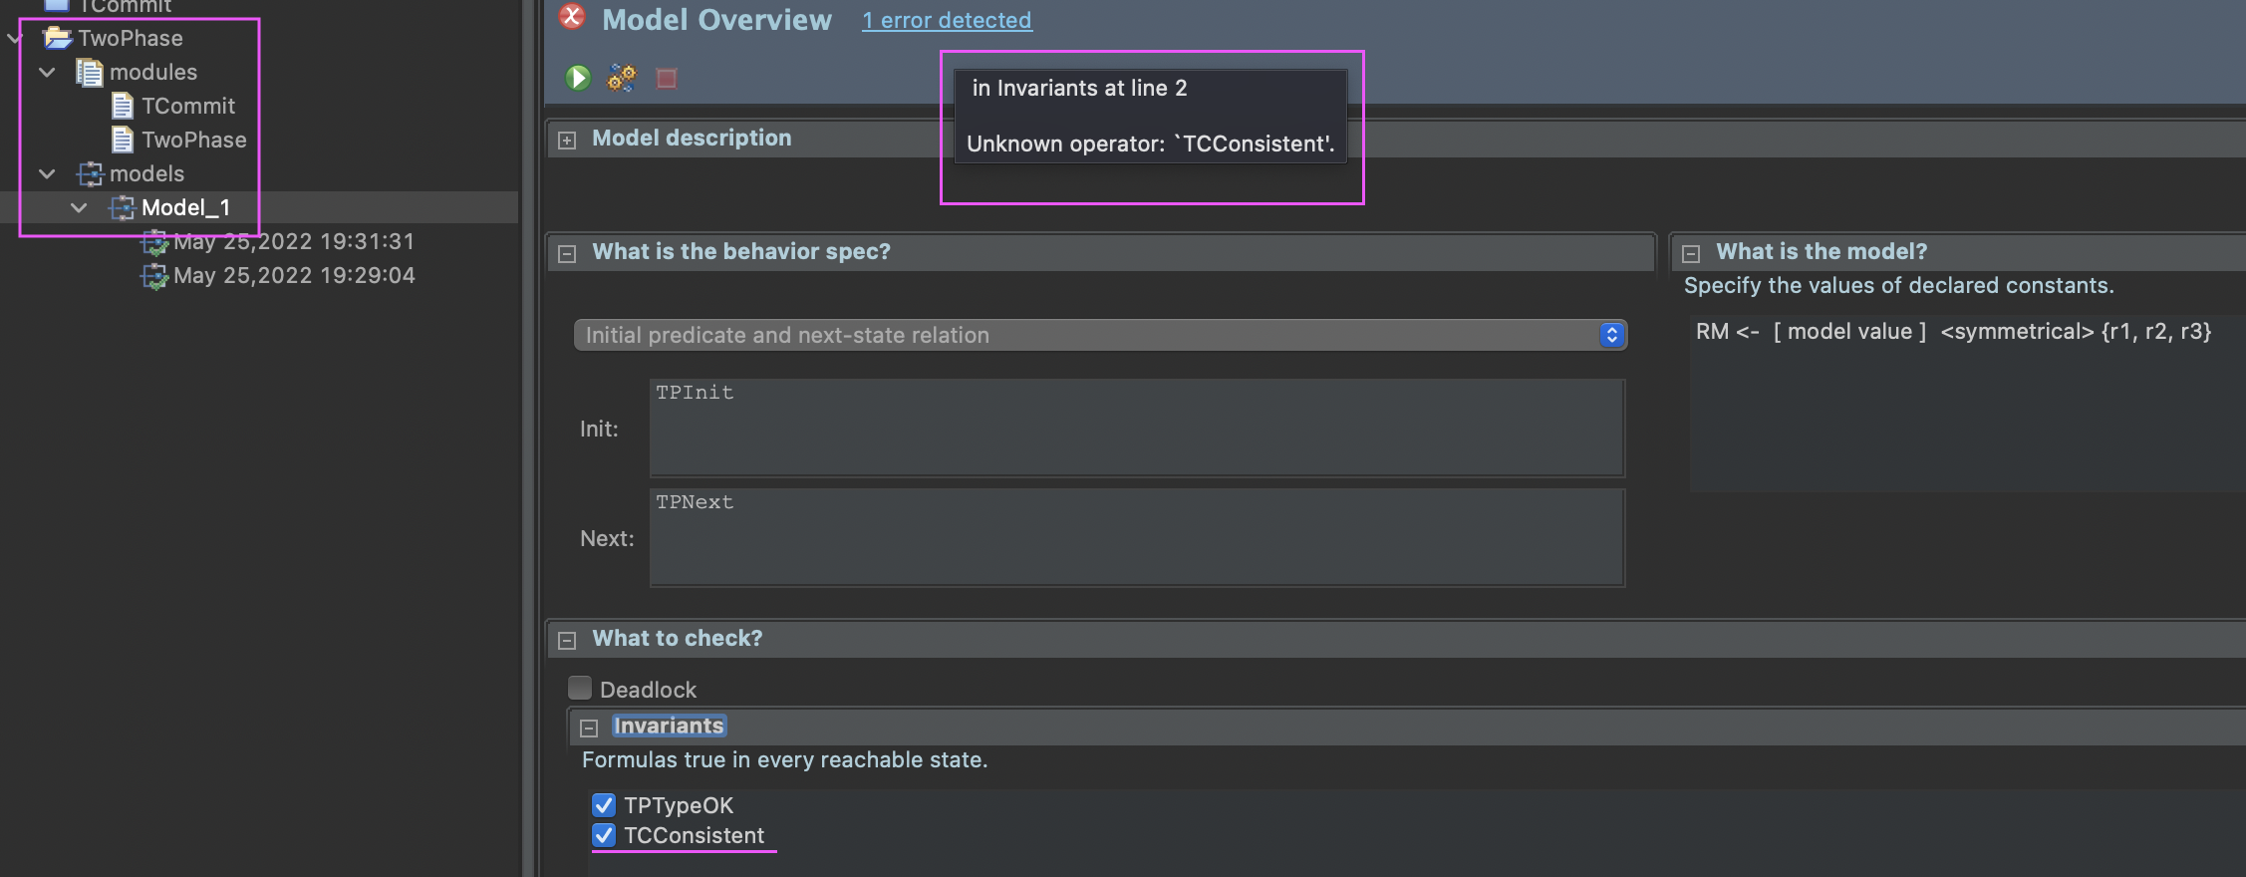
Task: Click into the Next field containing TPNext
Action: pos(1137,537)
